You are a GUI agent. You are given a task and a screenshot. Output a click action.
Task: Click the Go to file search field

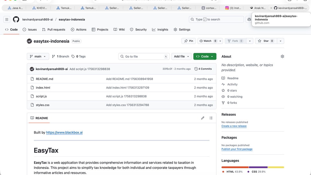click(x=144, y=56)
